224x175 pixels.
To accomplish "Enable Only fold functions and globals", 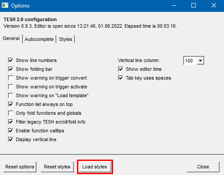I will coord(11,113).
